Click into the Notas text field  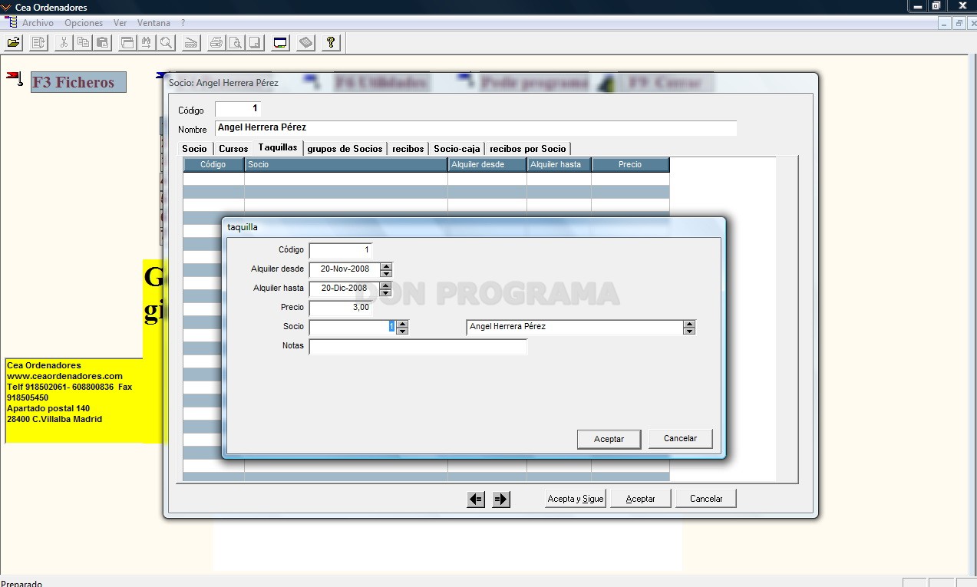tap(418, 346)
